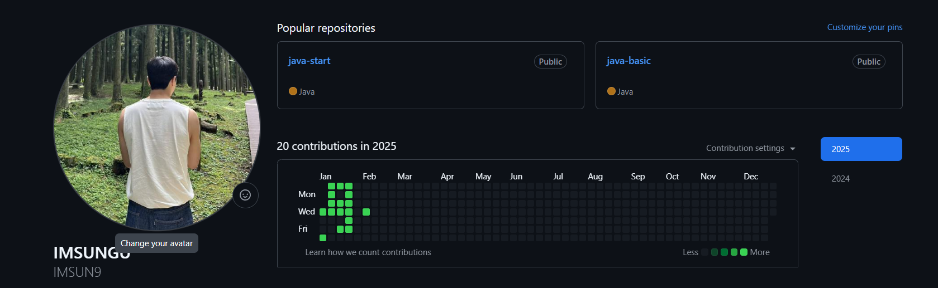The height and width of the screenshot is (288, 938).
Task: Click the Java language dot under java-basic
Action: 611,91
